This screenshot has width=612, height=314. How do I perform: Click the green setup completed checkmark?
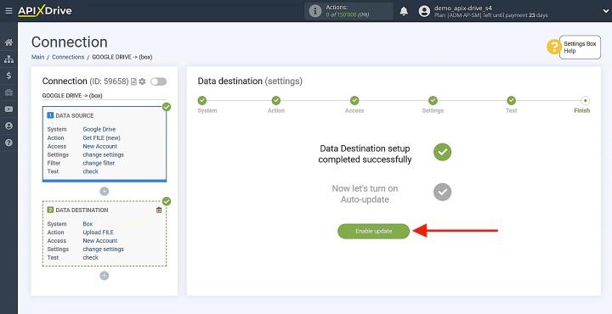(x=442, y=152)
